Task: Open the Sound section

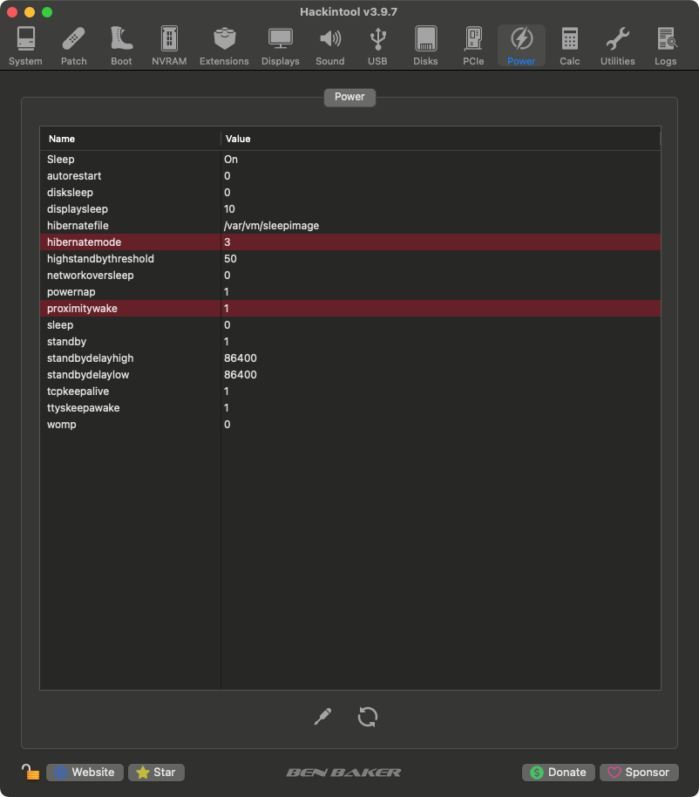Action: [x=330, y=45]
